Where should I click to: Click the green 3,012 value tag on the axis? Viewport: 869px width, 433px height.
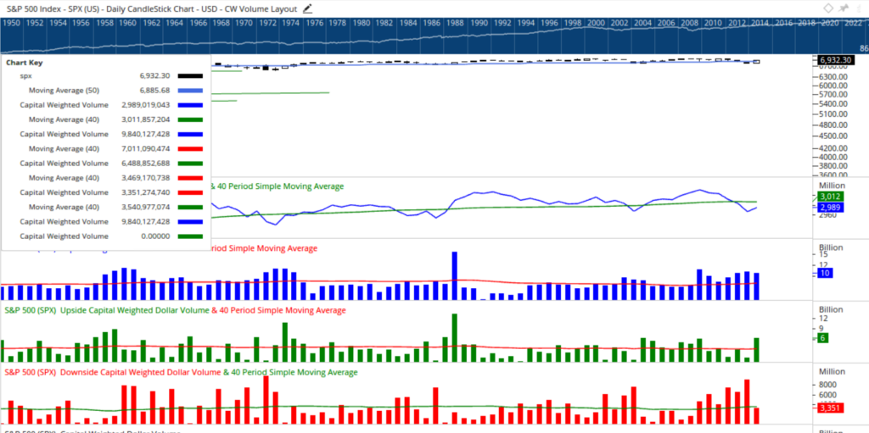tap(828, 197)
